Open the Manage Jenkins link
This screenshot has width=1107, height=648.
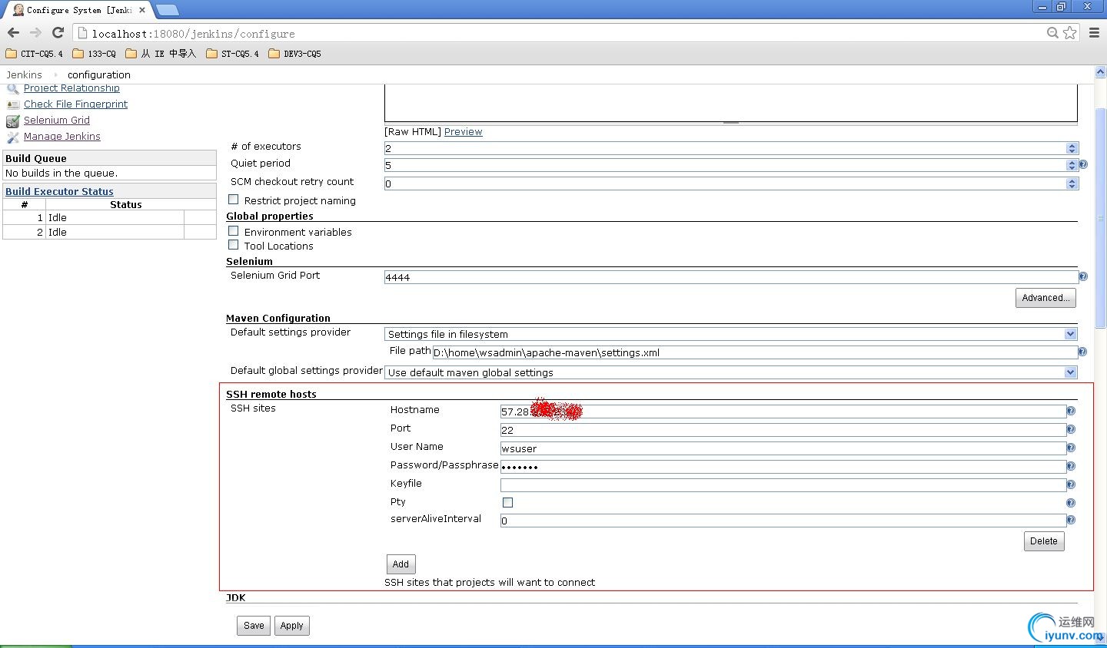tap(62, 137)
